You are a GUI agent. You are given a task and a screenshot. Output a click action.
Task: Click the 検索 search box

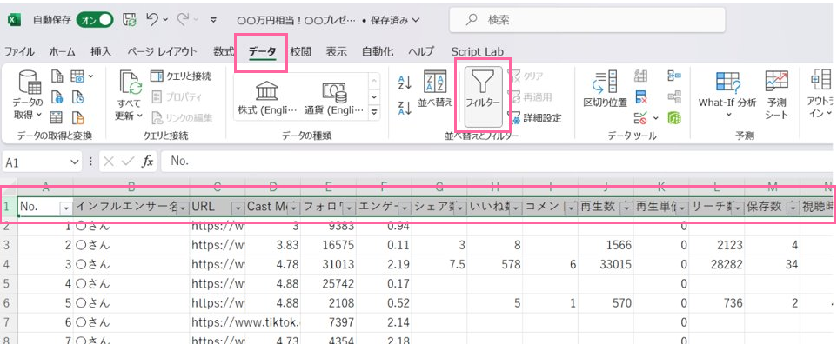(x=587, y=20)
